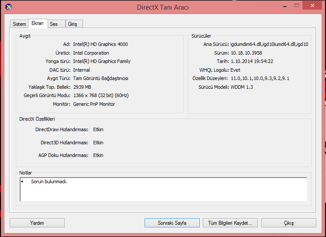This screenshot has width=326, height=237.
Task: Click display mode '1366 x 768 (32 bit) (60Hz)'
Action: [101, 95]
